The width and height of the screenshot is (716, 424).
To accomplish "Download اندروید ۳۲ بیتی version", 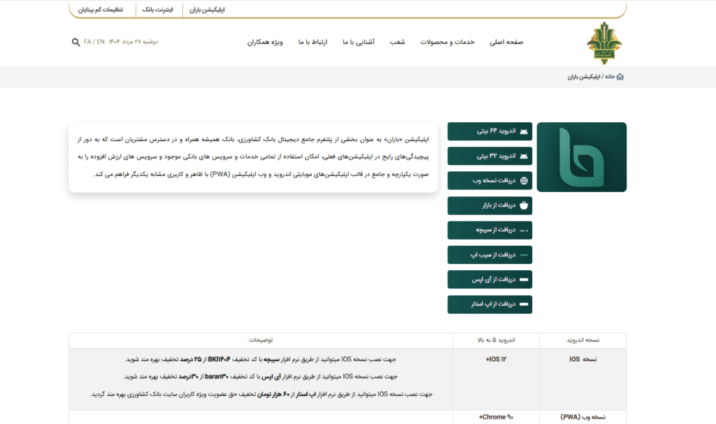I will pos(489,156).
